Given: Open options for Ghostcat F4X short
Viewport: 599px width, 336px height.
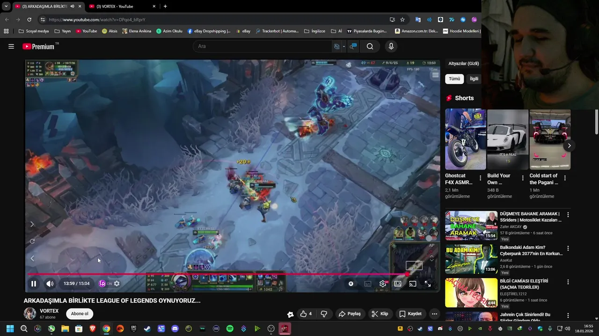Looking at the screenshot, I should point(480,178).
